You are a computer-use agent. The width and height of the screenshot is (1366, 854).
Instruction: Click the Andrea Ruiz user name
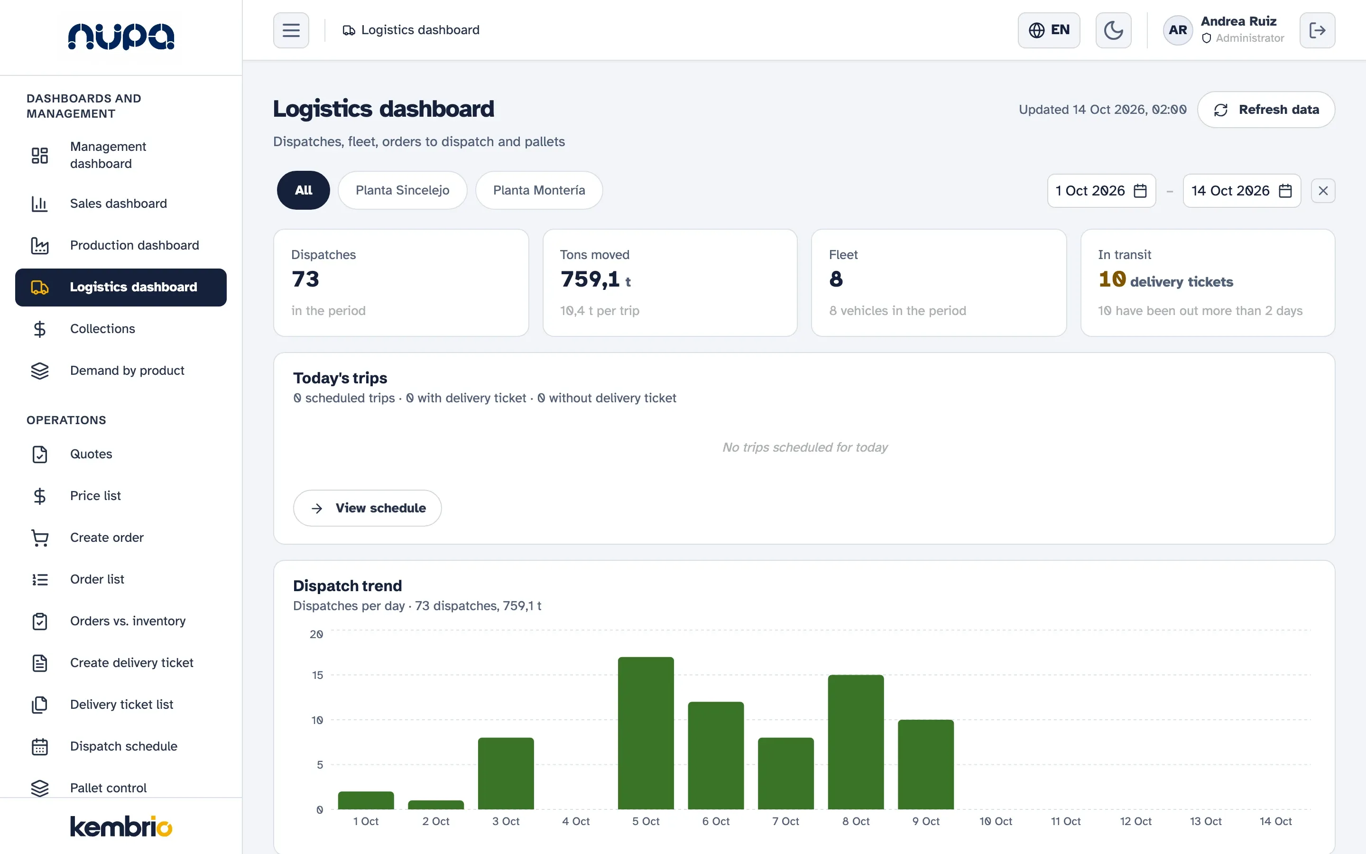pos(1238,21)
